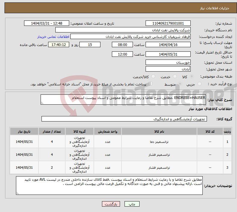Click ترانسمیتر دما in row 1

click(159, 142)
